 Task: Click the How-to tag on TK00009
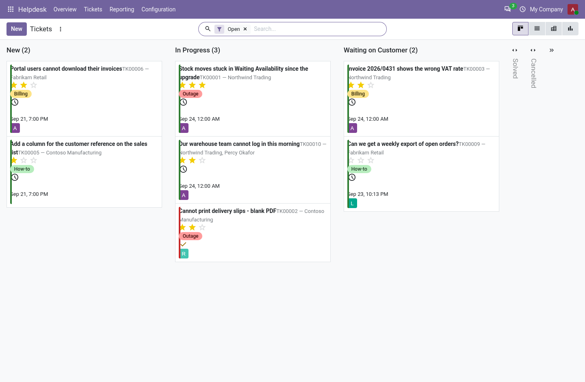point(359,169)
